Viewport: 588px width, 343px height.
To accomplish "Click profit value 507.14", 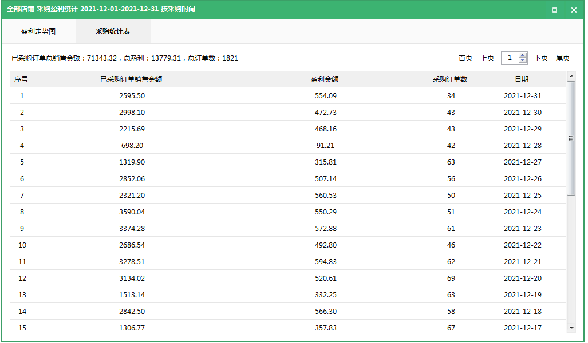I will point(326,178).
